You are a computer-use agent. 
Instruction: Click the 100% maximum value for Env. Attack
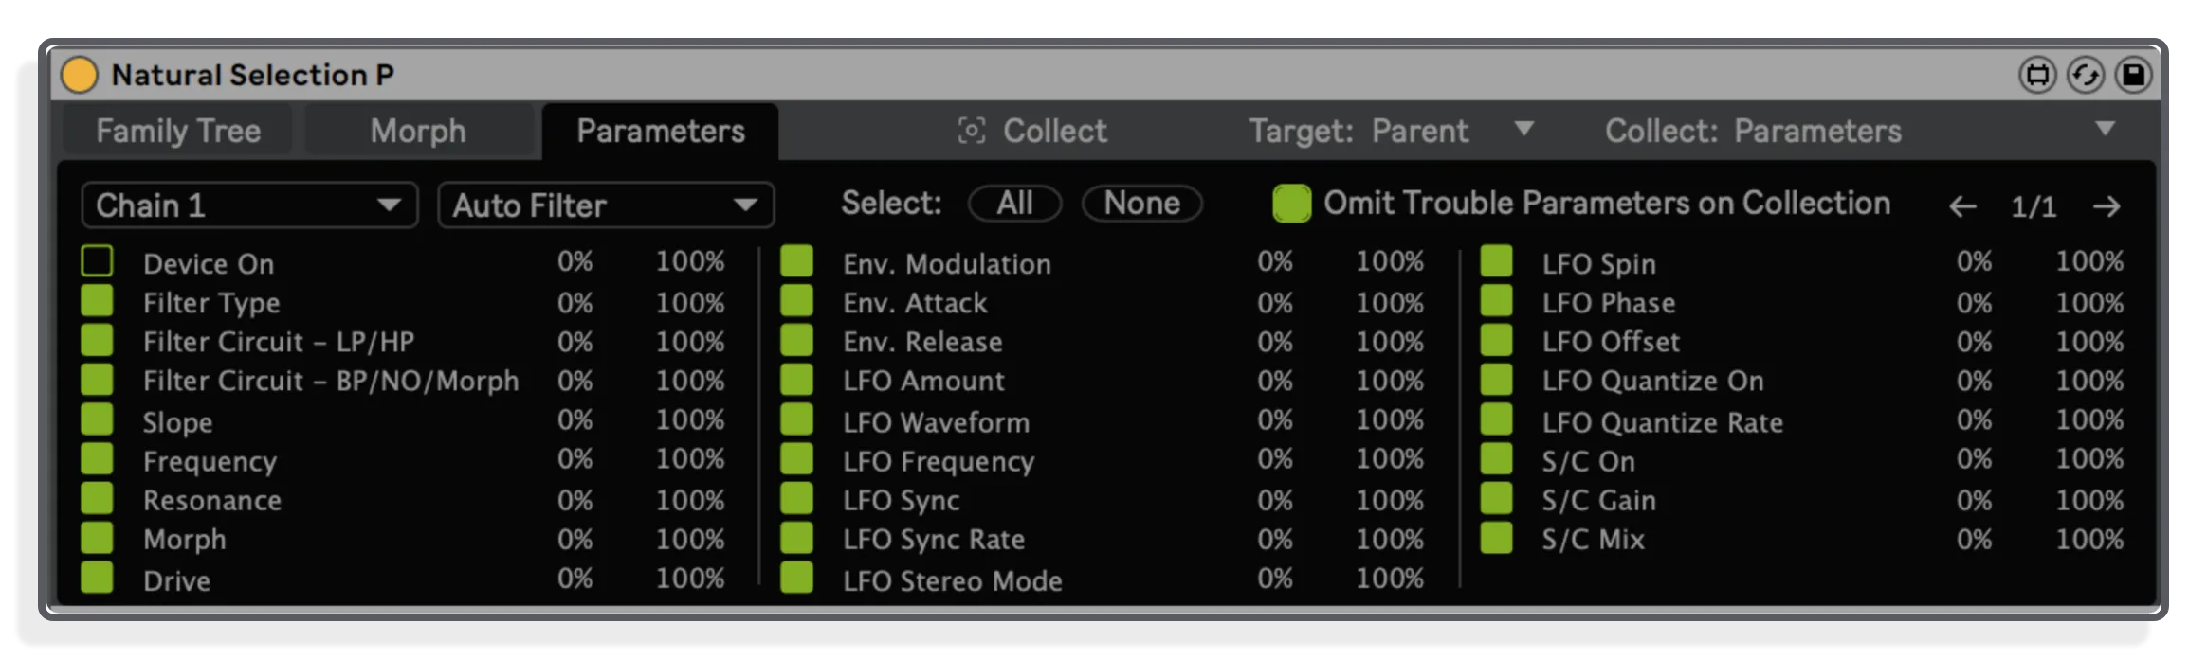coord(1390,303)
